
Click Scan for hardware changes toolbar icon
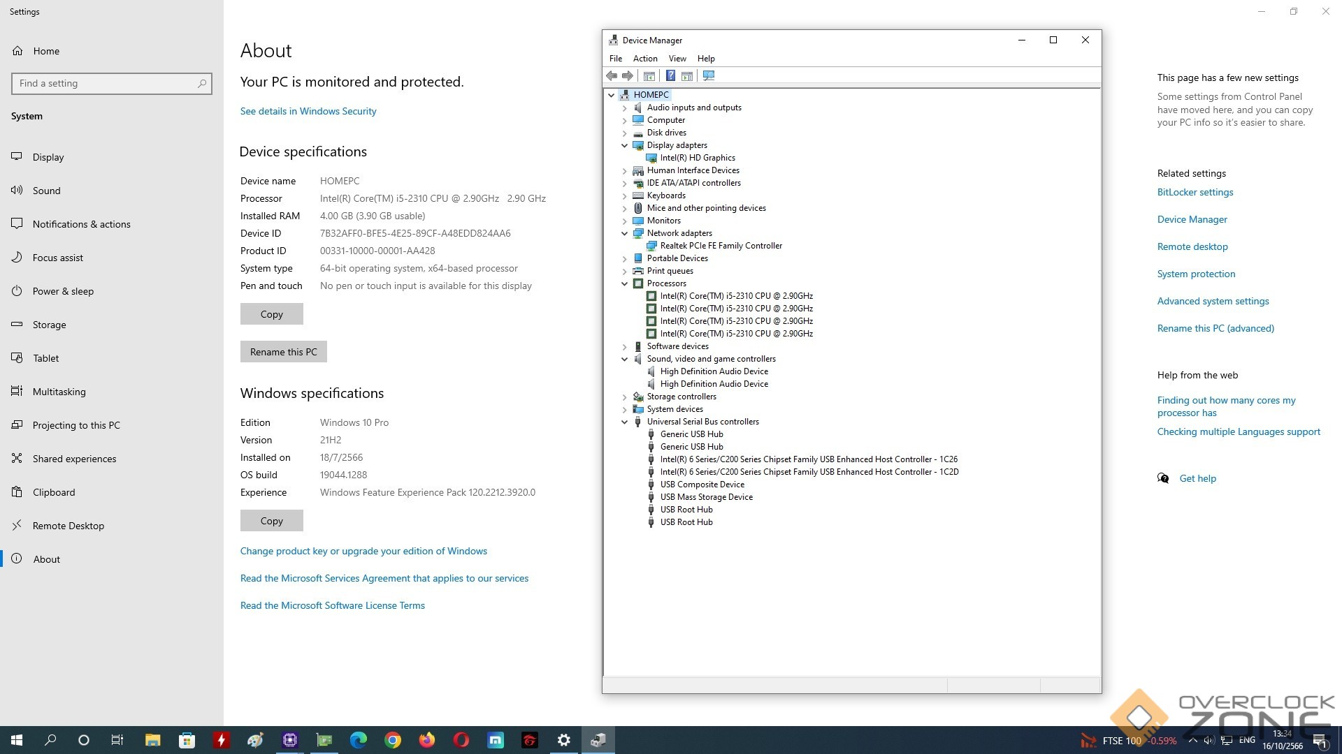(709, 75)
